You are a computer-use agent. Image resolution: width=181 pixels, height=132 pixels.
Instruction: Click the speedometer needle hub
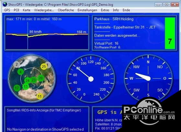coord(91,79)
